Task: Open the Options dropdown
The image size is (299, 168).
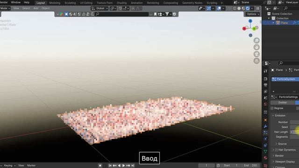Action: pyautogui.click(x=253, y=14)
